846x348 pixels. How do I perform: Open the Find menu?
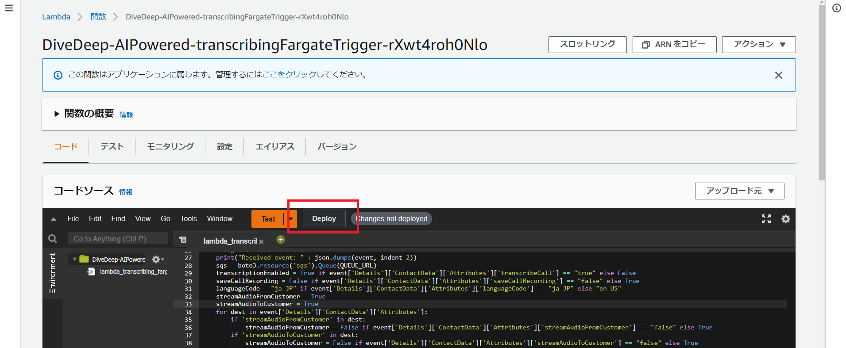tap(118, 218)
